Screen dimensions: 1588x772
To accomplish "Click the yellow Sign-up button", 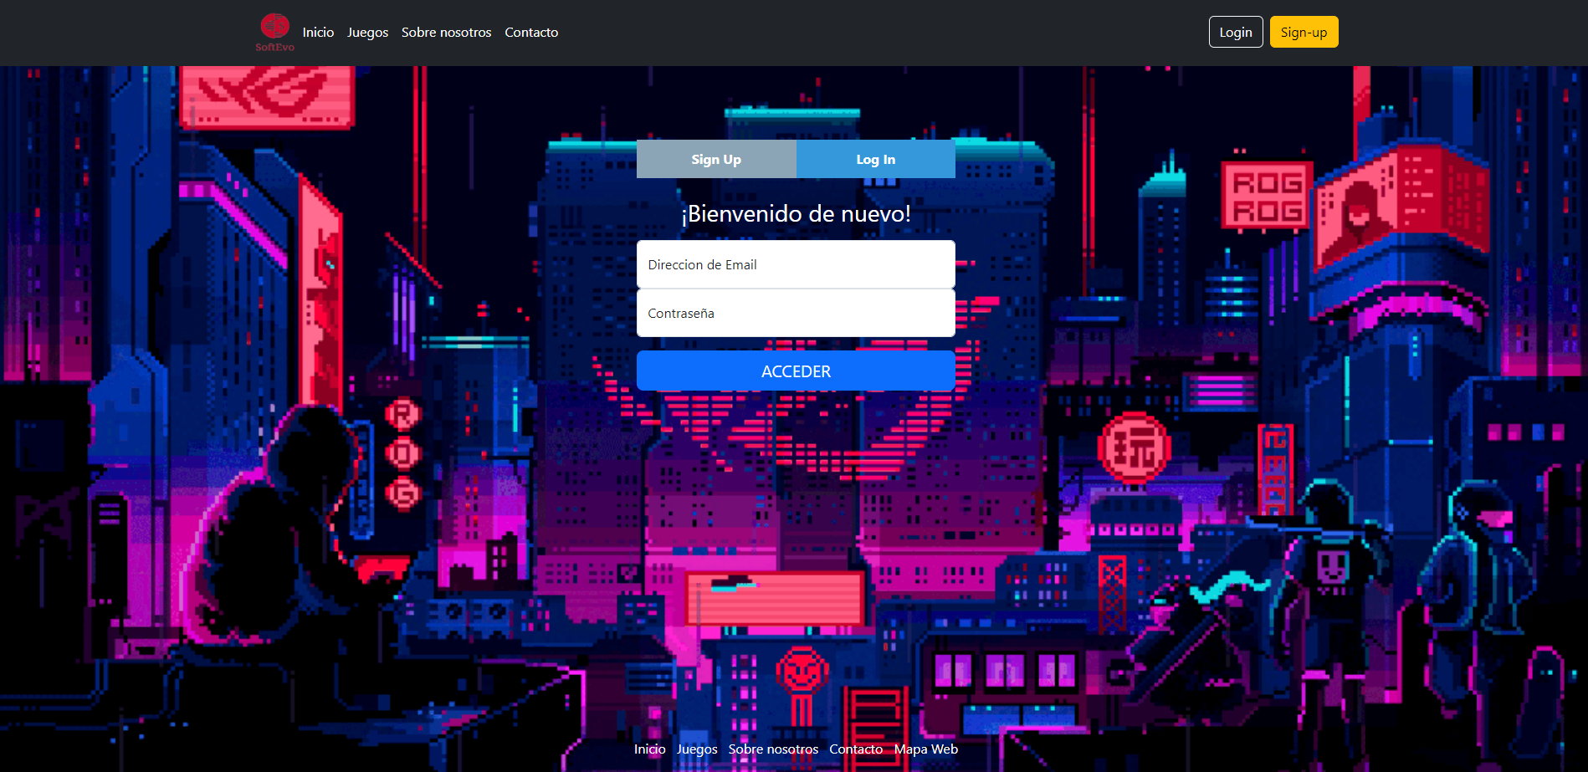I will [x=1304, y=32].
